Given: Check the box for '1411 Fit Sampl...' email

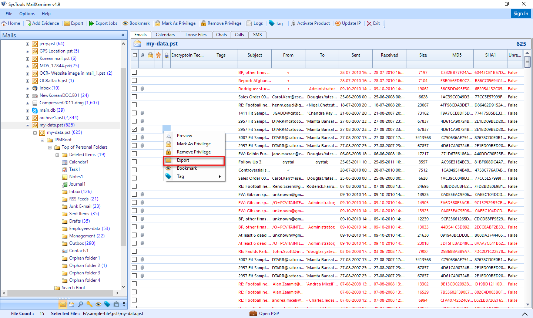Looking at the screenshot, I should [x=134, y=113].
